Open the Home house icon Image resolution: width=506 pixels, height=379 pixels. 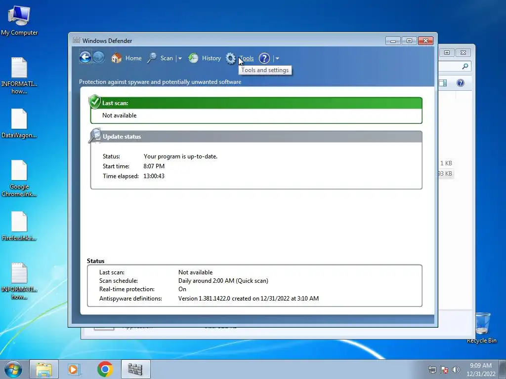[117, 58]
